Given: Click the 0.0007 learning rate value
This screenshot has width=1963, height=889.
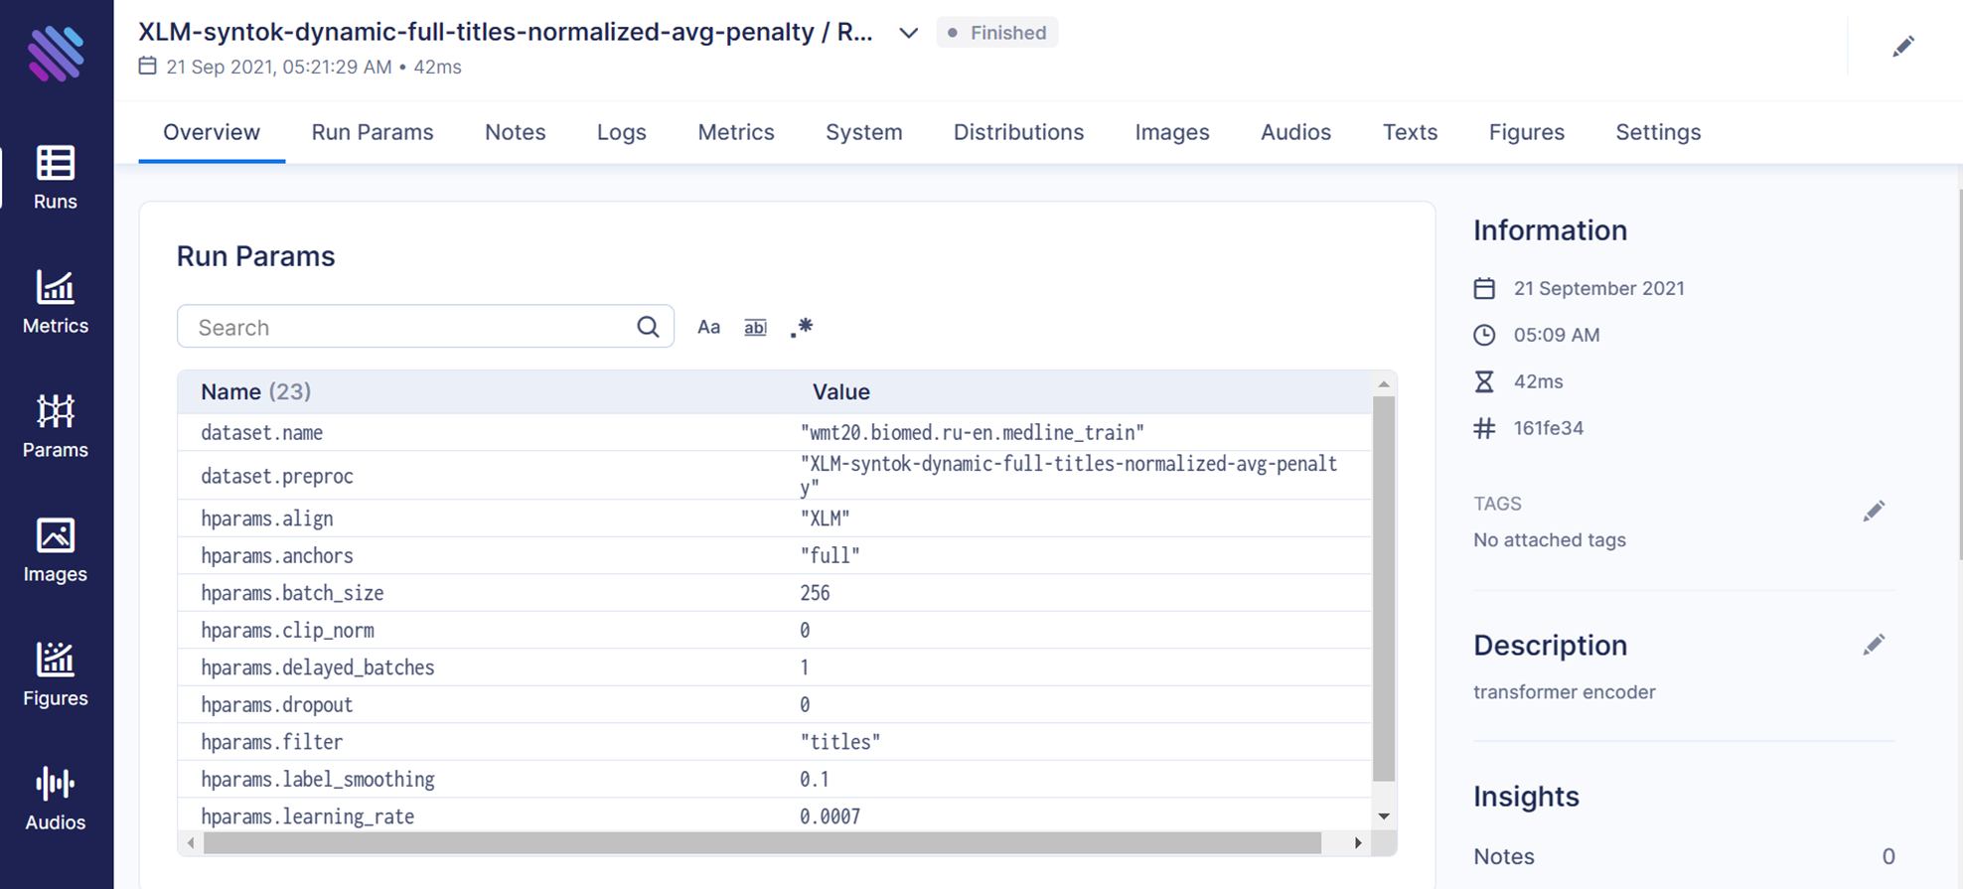Looking at the screenshot, I should [x=830, y=816].
